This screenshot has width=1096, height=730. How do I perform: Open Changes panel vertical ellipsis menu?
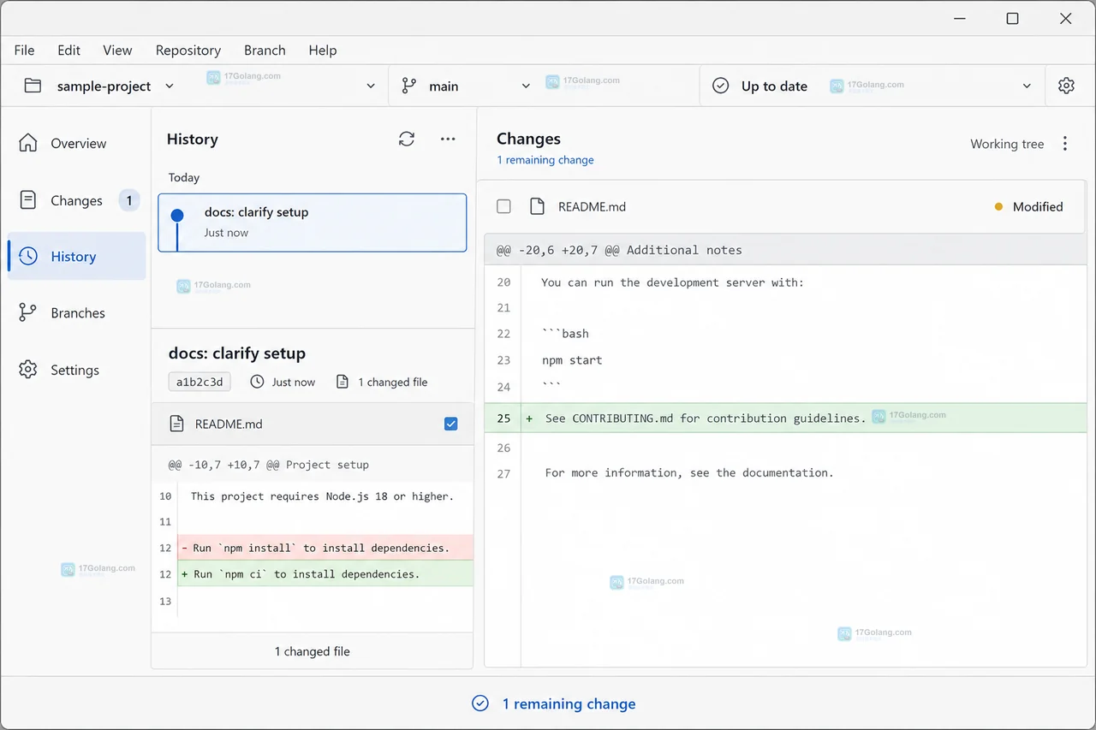[1065, 144]
